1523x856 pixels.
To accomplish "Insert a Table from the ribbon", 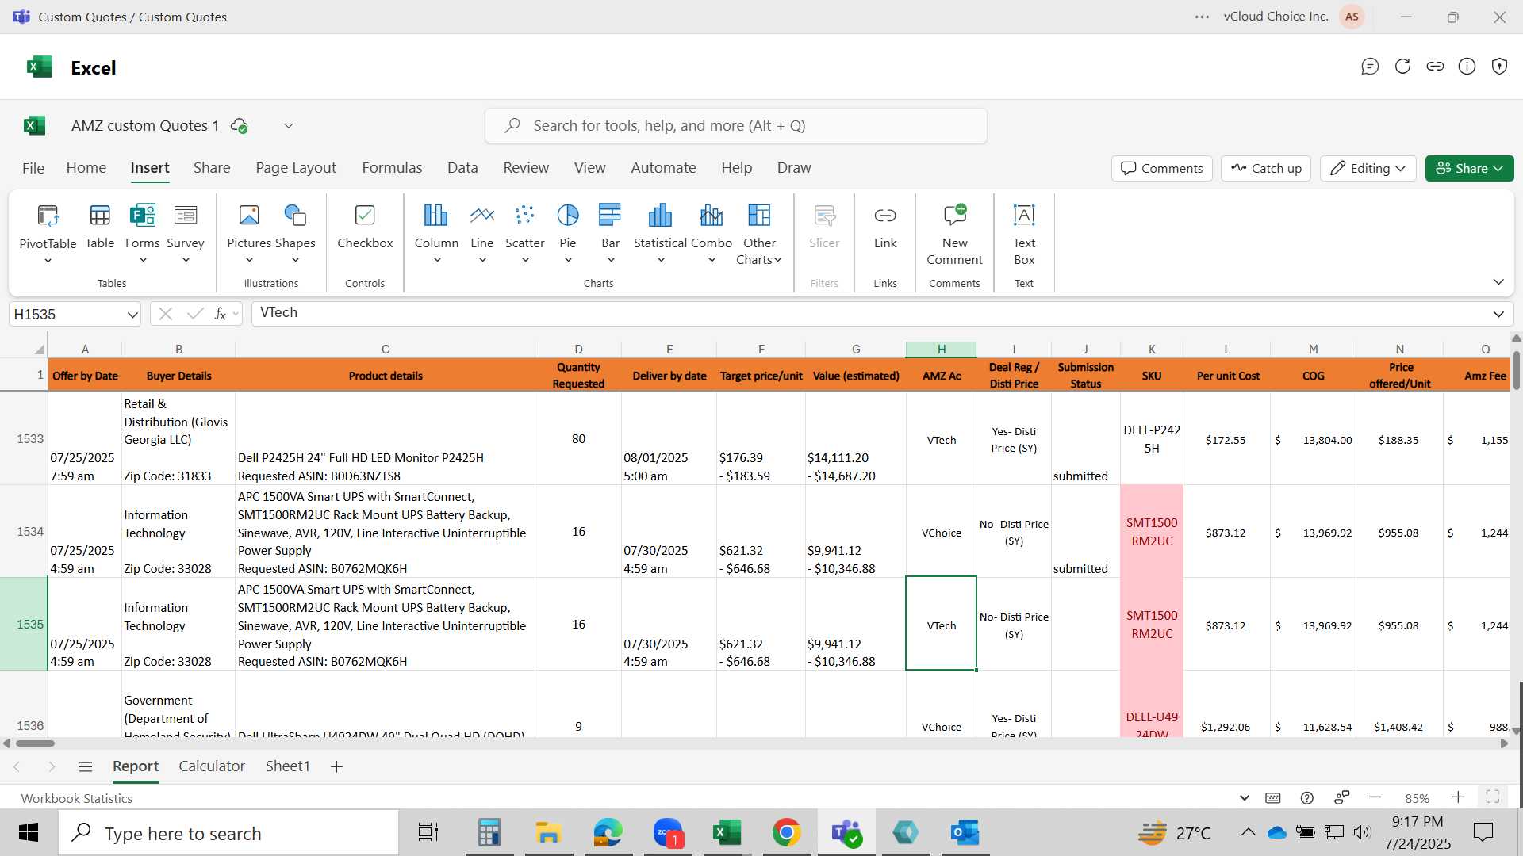I will (100, 226).
